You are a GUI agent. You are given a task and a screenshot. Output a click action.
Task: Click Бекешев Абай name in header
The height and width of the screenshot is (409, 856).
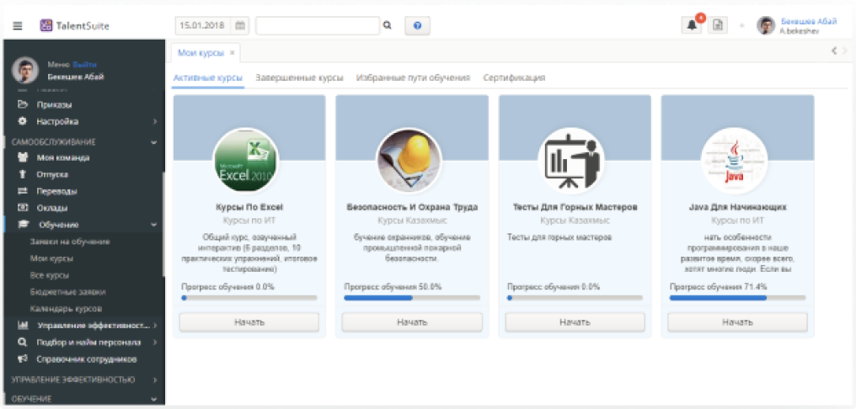tap(809, 21)
